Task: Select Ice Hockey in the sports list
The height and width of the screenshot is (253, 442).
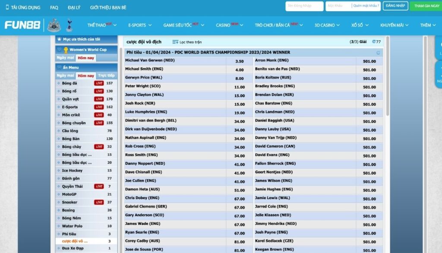Action: pyautogui.click(x=86, y=171)
